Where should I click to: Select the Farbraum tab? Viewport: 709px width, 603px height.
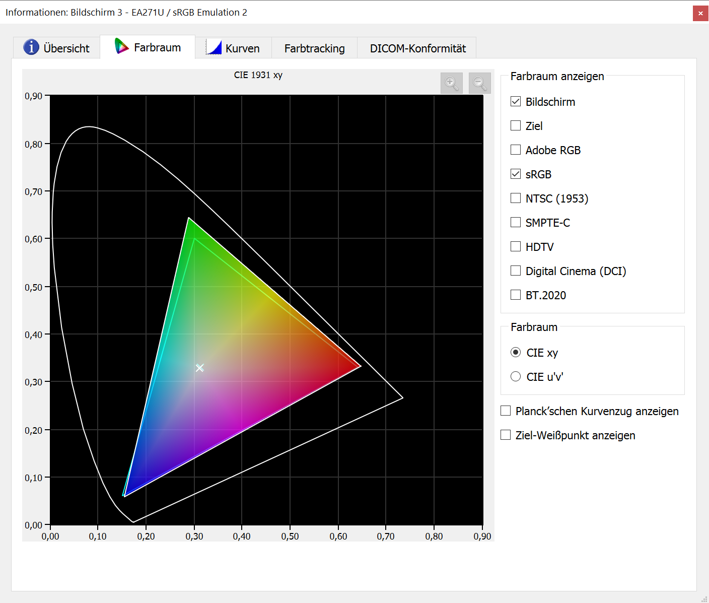[x=148, y=47]
